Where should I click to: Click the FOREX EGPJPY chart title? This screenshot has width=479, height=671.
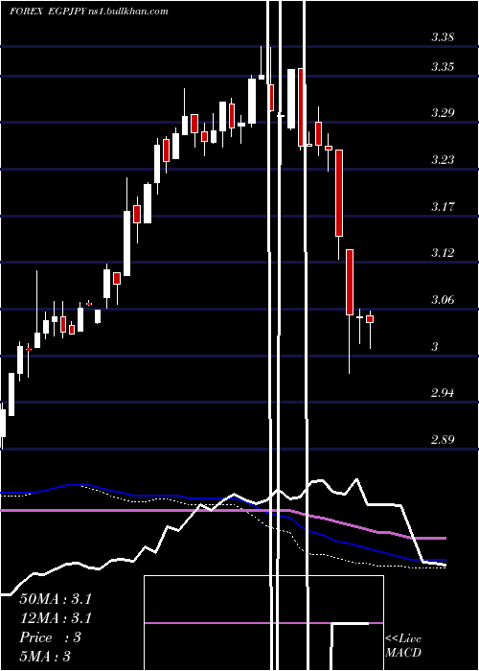89,12
